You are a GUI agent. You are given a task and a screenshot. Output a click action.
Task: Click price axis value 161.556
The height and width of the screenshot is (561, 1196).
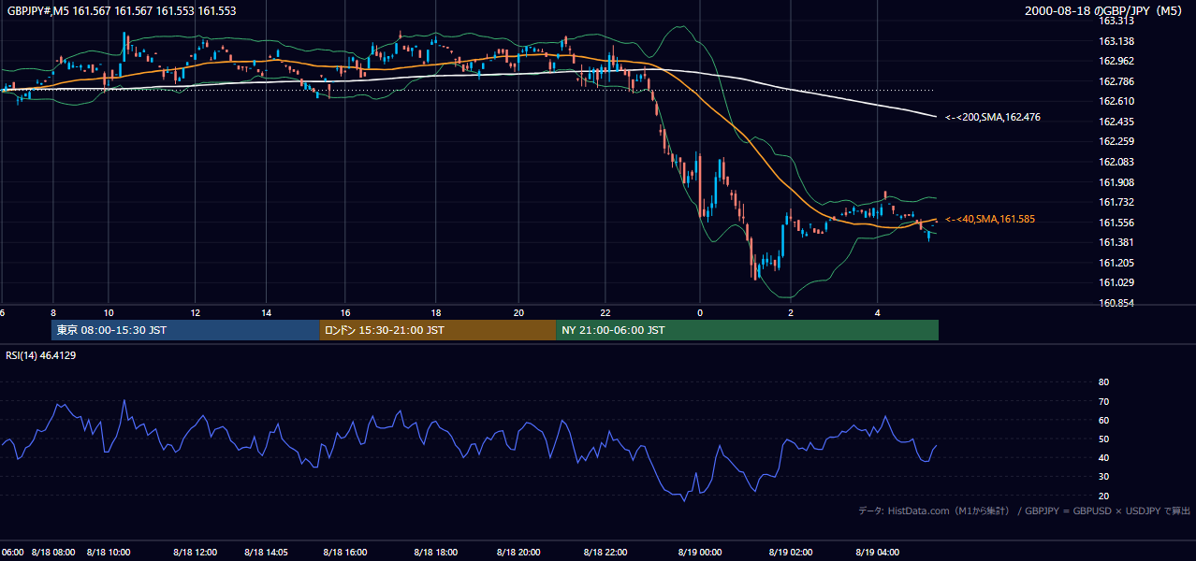[1116, 223]
